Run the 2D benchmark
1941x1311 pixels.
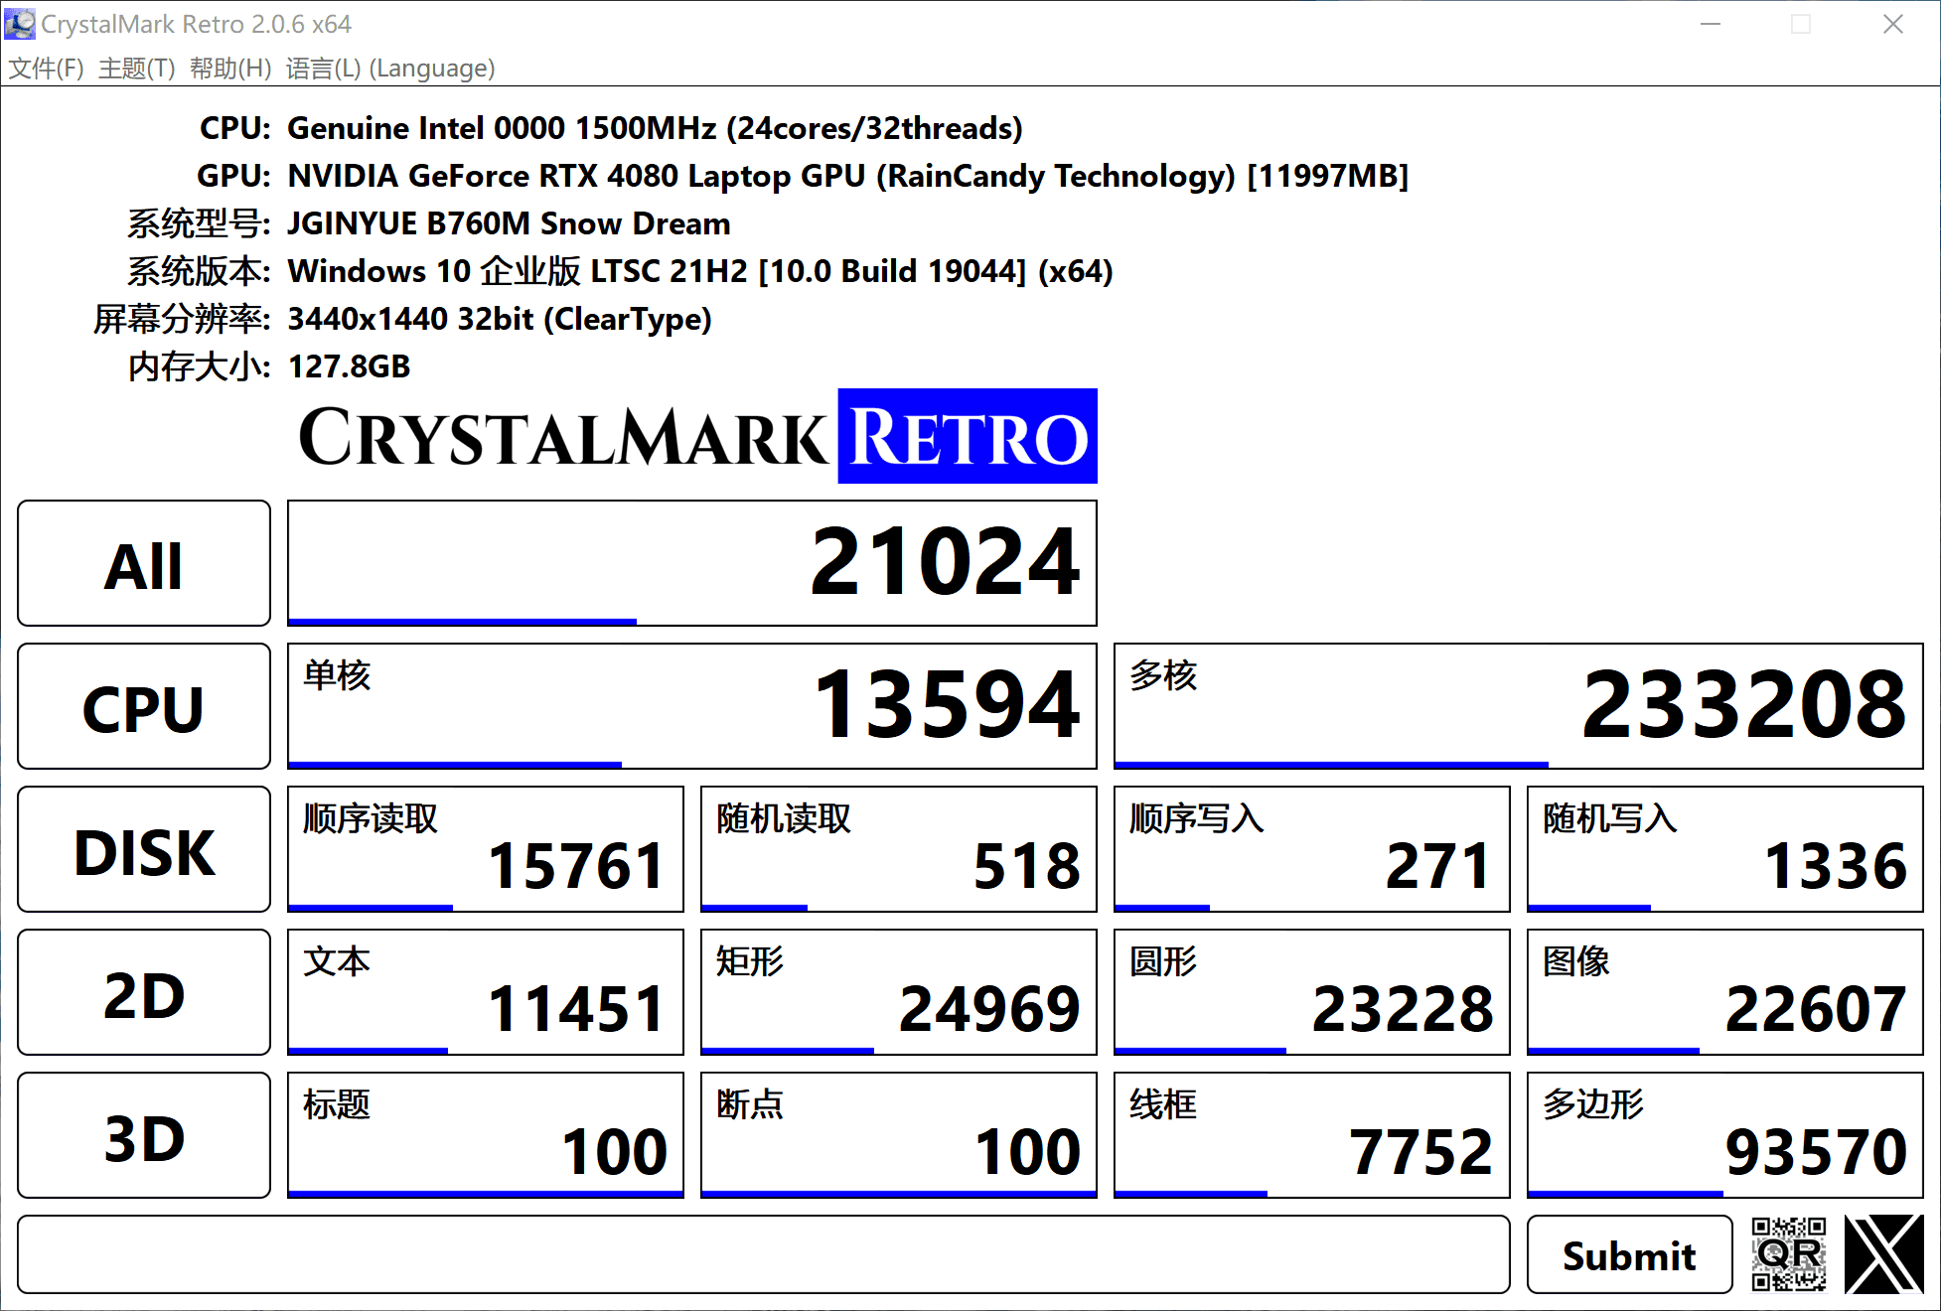point(144,992)
